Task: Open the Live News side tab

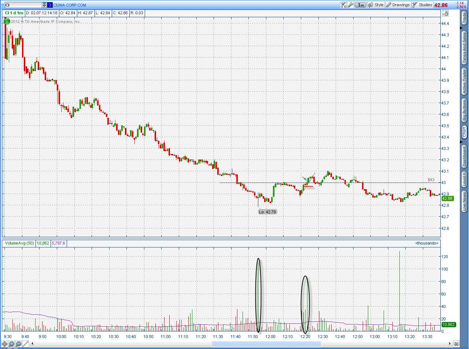Action: 464,201
